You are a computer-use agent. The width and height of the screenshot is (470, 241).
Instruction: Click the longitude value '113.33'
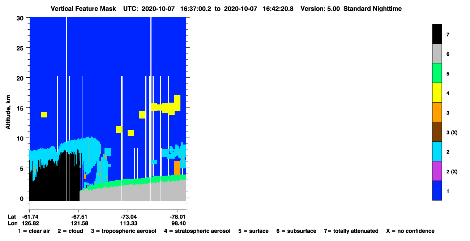(x=128, y=223)
